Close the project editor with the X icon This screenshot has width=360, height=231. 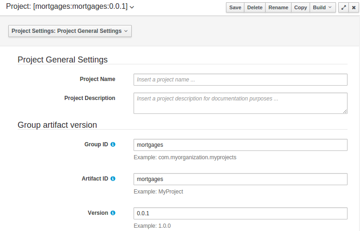click(354, 7)
